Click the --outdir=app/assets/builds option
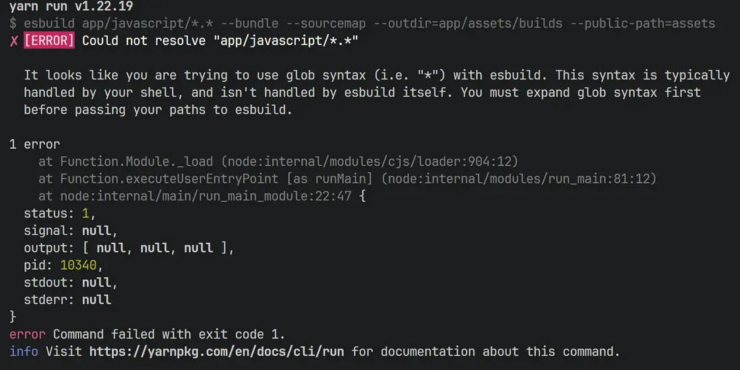740x370 pixels. click(x=468, y=24)
